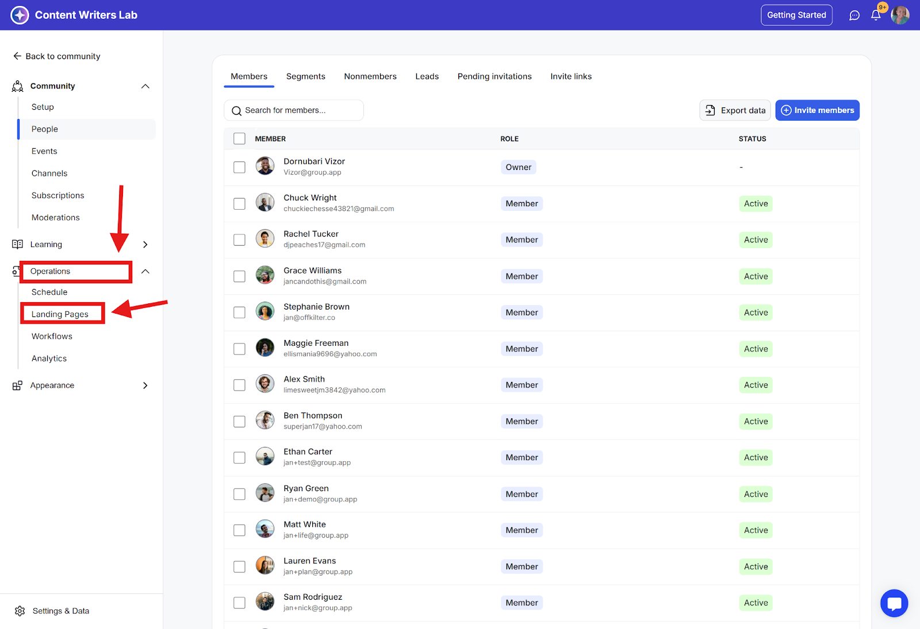Switch to the Segments tab
920x629 pixels.
[305, 76]
